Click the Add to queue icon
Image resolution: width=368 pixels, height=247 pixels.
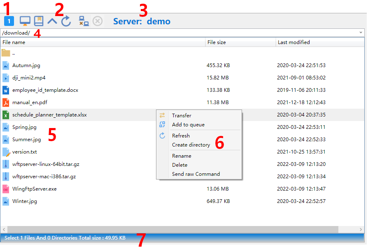[162, 124]
